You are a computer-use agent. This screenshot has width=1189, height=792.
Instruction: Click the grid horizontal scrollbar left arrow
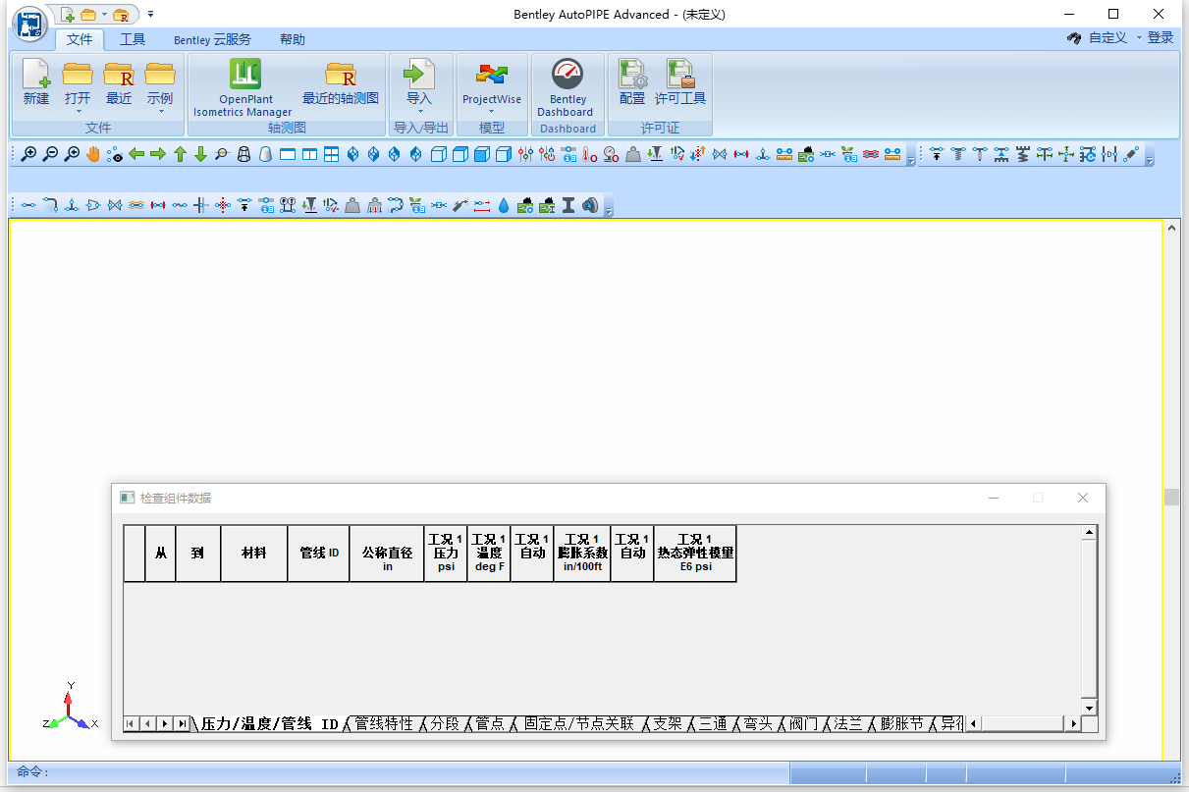973,724
